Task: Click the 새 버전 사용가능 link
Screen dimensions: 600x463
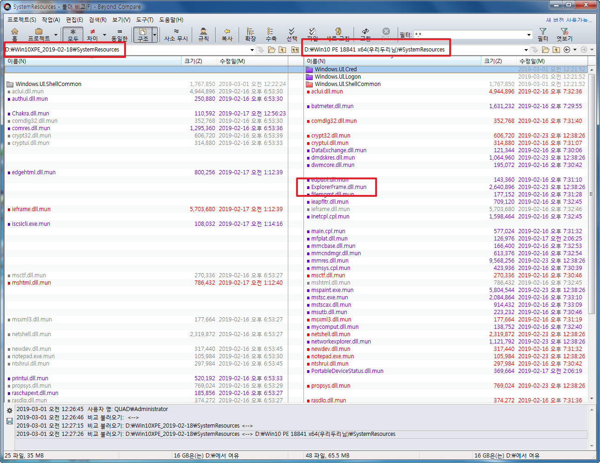Action: point(569,20)
